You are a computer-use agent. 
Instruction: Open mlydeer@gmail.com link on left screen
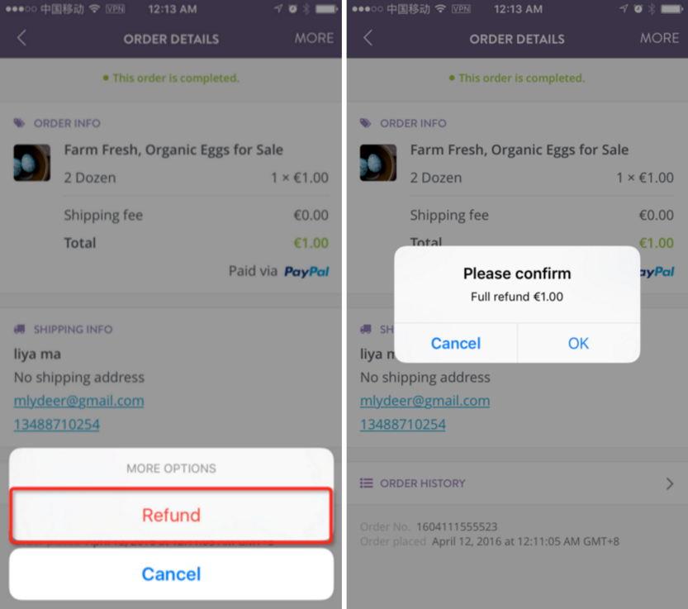tap(79, 401)
